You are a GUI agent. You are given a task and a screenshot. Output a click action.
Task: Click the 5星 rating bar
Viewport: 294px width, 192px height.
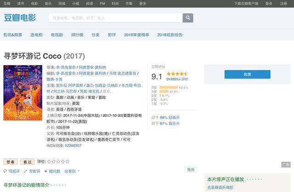click(x=169, y=88)
